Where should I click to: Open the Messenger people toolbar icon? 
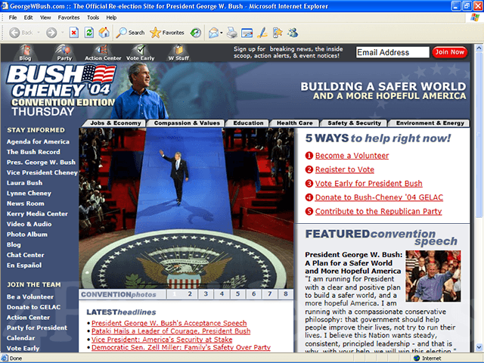coord(293,33)
